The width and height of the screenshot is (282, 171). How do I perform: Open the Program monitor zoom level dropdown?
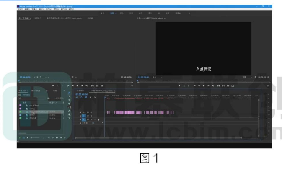[x=157, y=77]
